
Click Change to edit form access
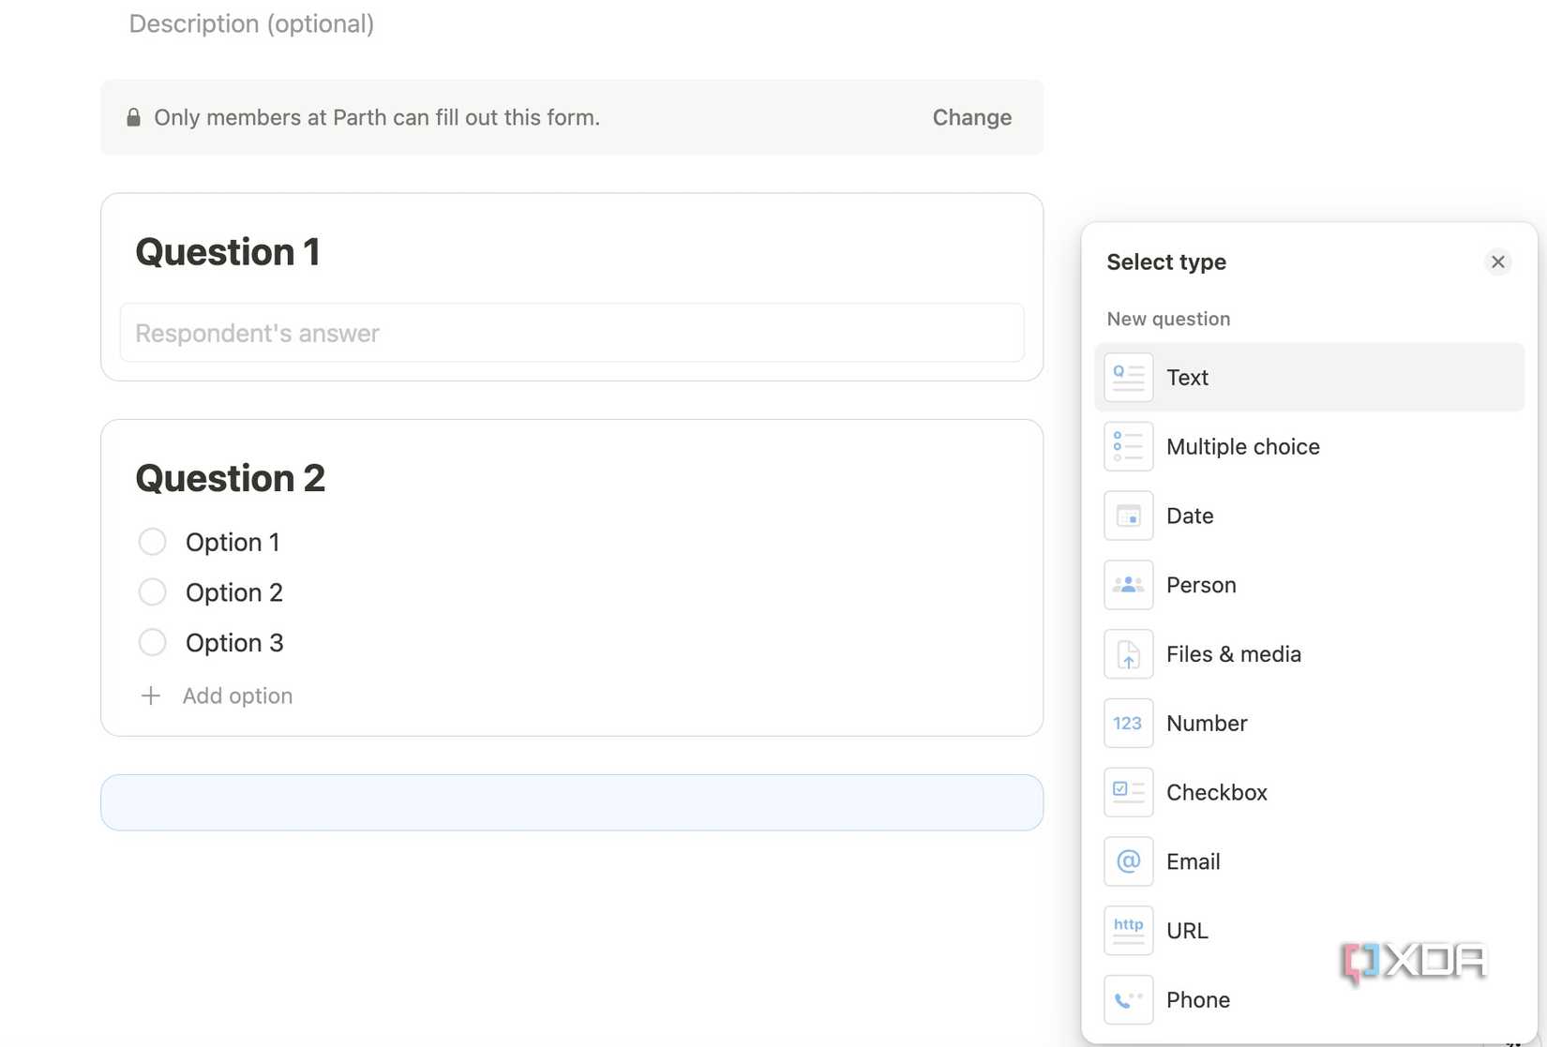[971, 117]
